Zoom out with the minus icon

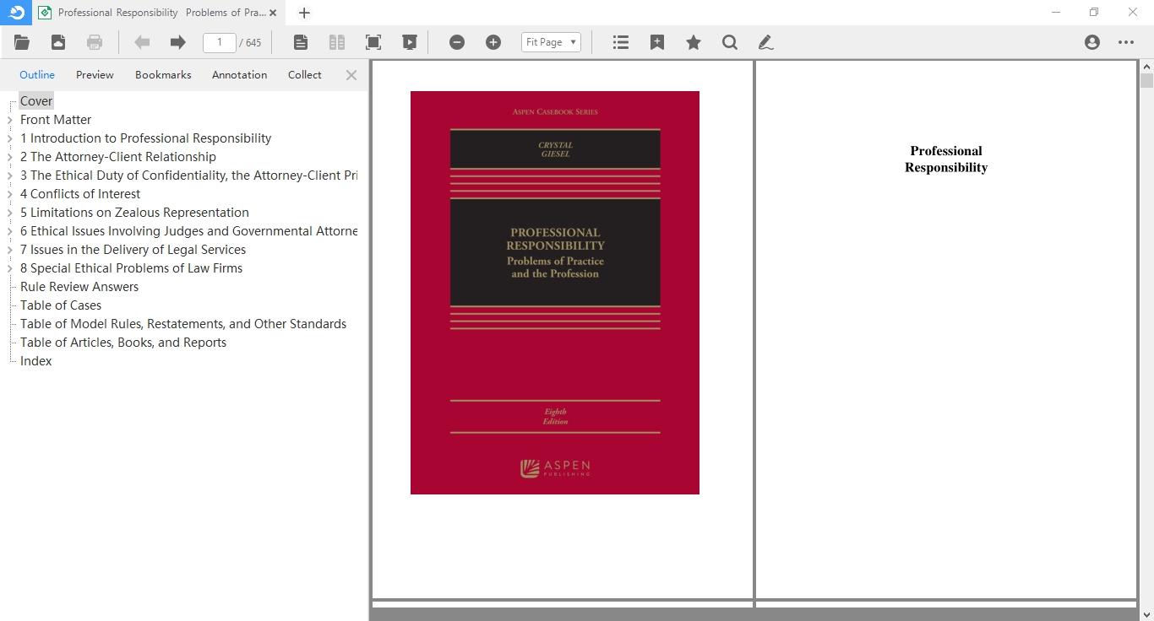[x=457, y=42]
